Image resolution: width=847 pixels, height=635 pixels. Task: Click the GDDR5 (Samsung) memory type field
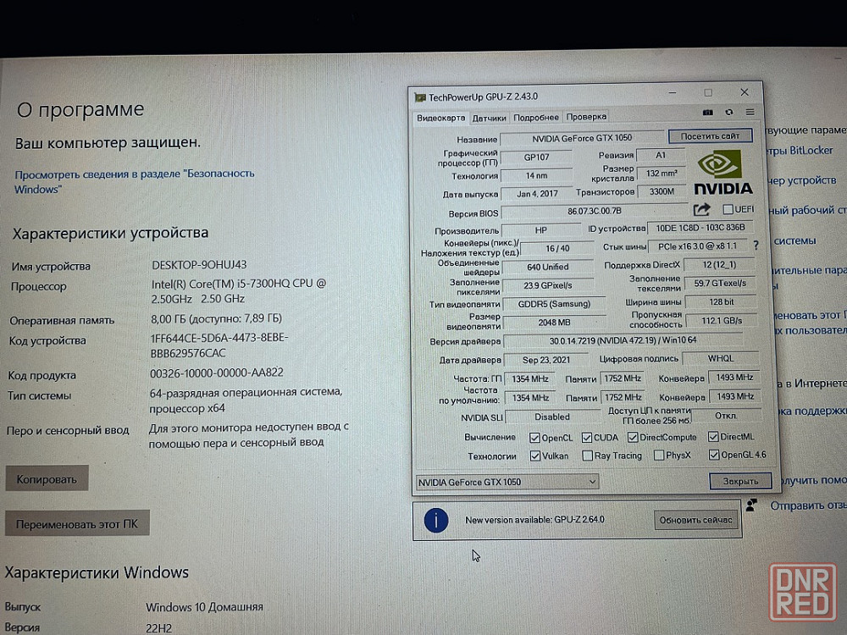pyautogui.click(x=554, y=304)
